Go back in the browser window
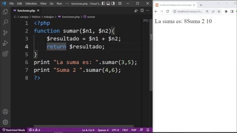 pyautogui.click(x=156, y=11)
